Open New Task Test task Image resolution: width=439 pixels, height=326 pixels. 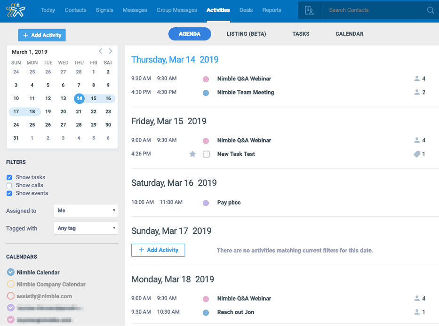[x=236, y=154]
